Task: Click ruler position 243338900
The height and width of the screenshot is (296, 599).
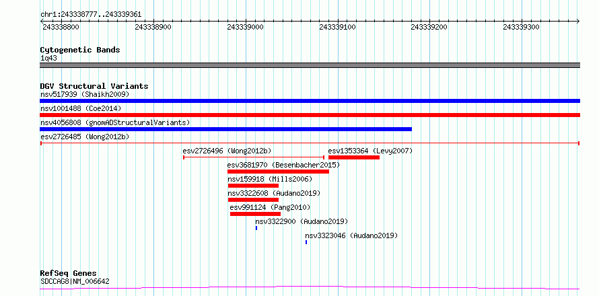Action: [x=153, y=27]
